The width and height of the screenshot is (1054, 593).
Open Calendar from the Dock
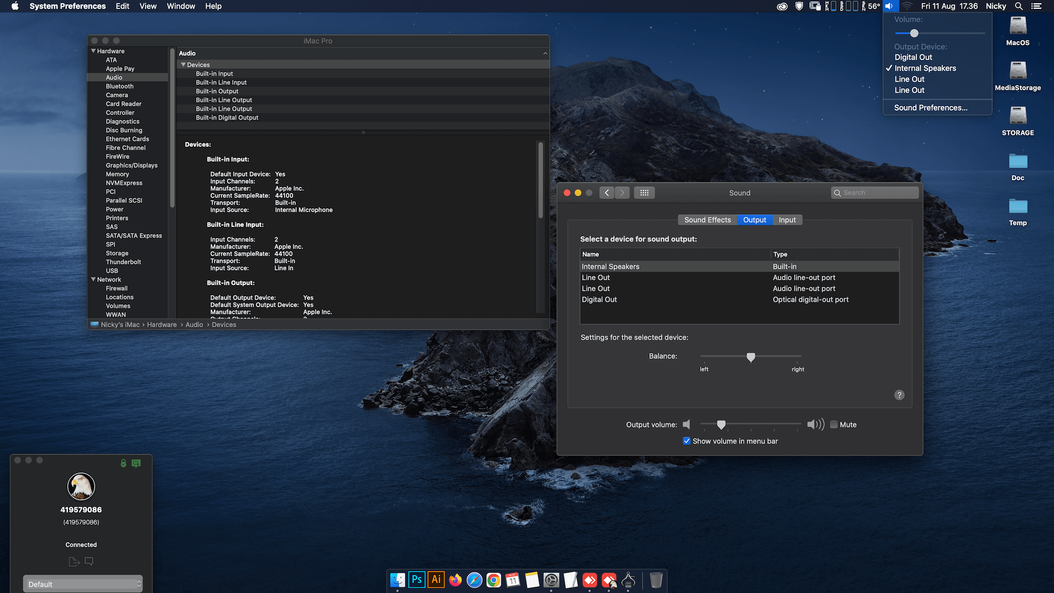coord(513,580)
